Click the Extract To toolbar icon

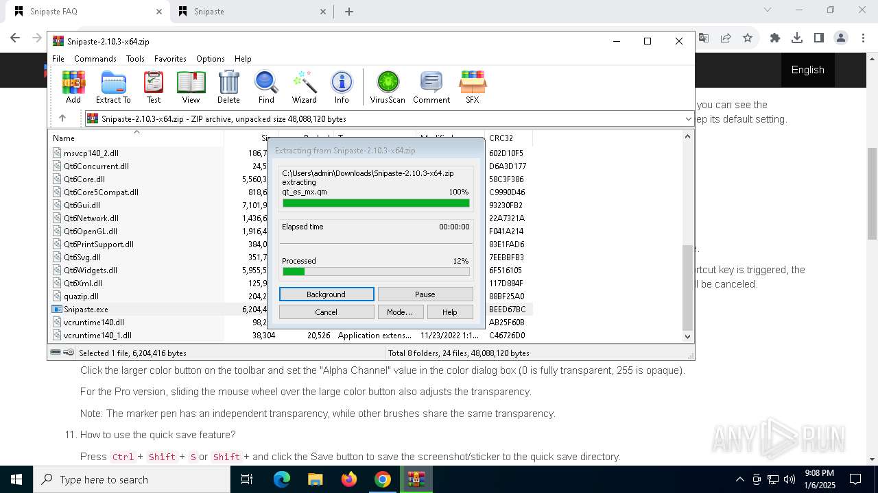(113, 87)
